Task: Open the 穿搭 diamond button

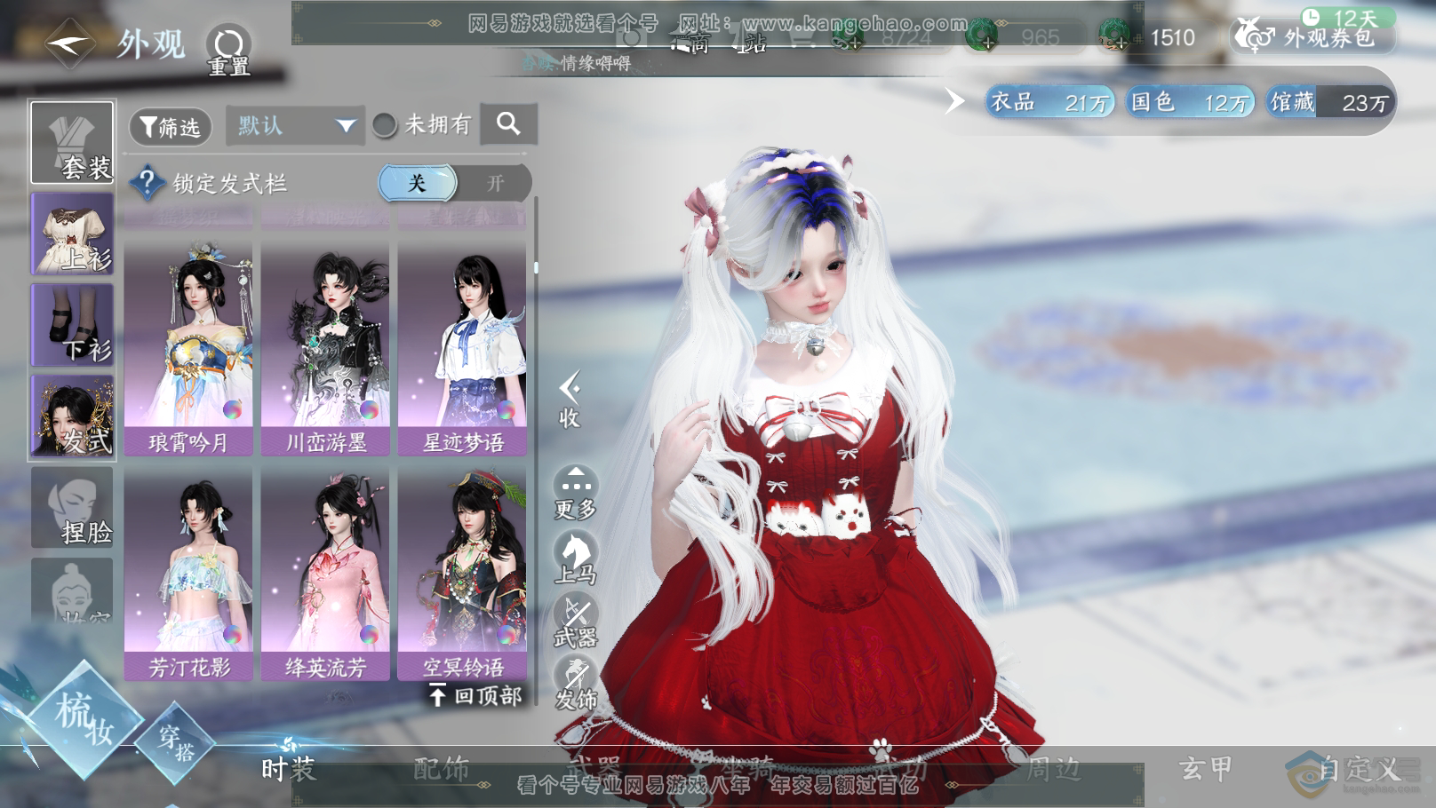Action: [x=176, y=742]
